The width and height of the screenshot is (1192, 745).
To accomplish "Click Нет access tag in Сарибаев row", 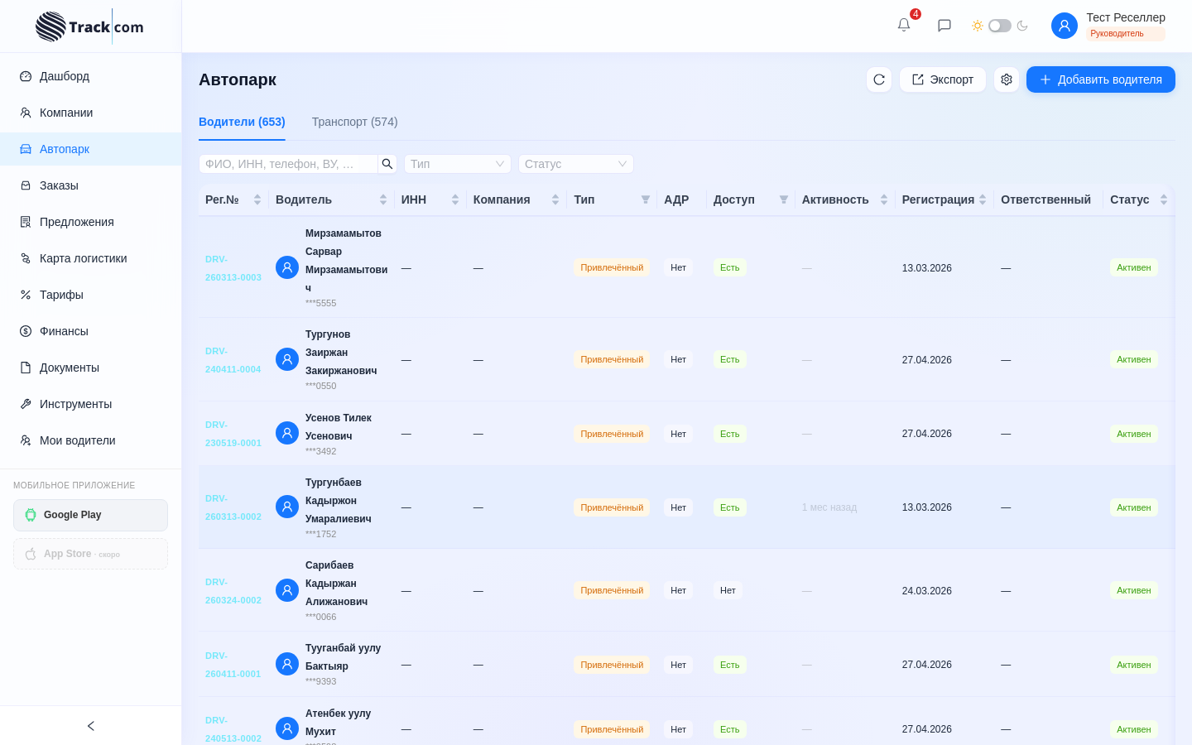I will 728,590.
